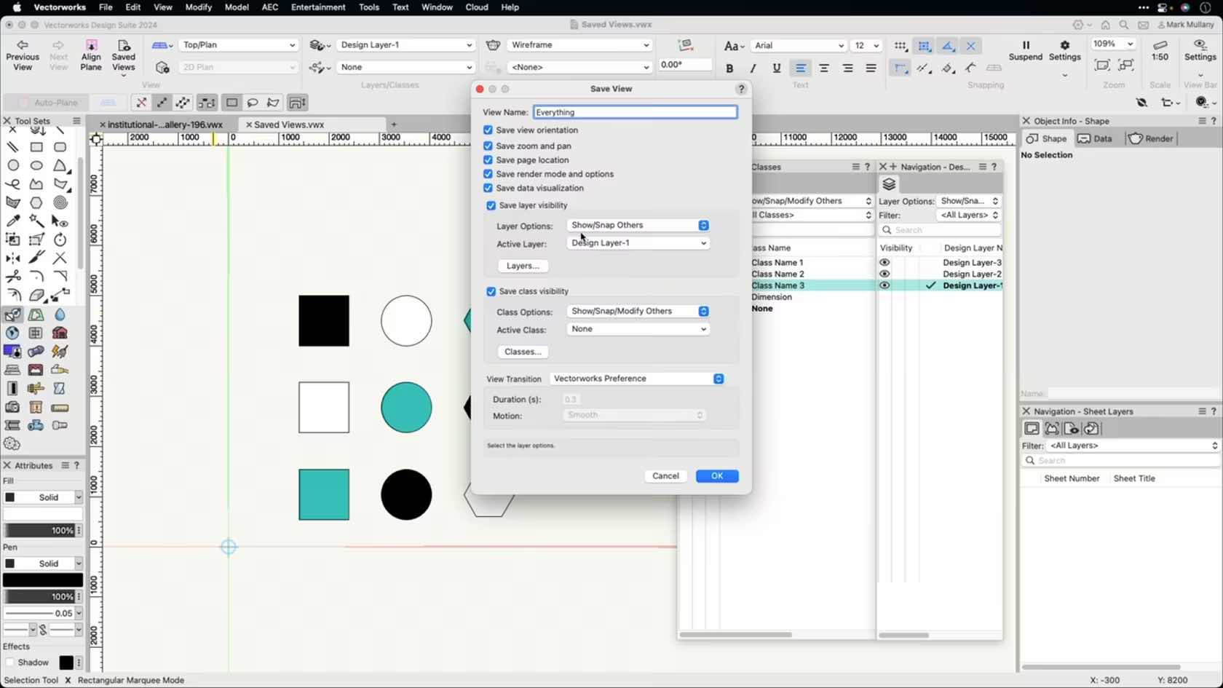The image size is (1223, 688).
Task: Select the Circle tool in Tool Sets
Action: 13,165
